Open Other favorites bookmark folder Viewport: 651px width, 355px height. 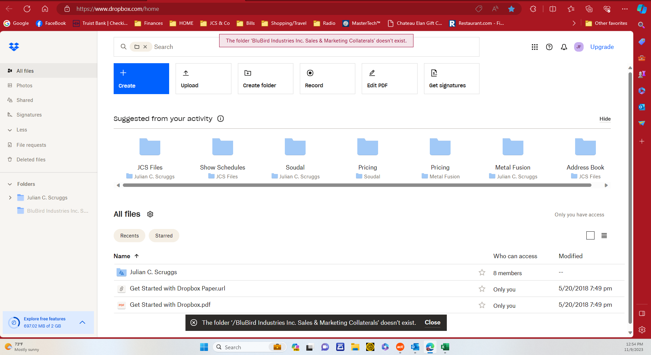click(x=606, y=23)
